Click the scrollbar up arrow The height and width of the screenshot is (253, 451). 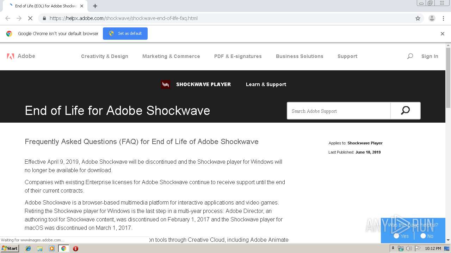tap(448, 45)
